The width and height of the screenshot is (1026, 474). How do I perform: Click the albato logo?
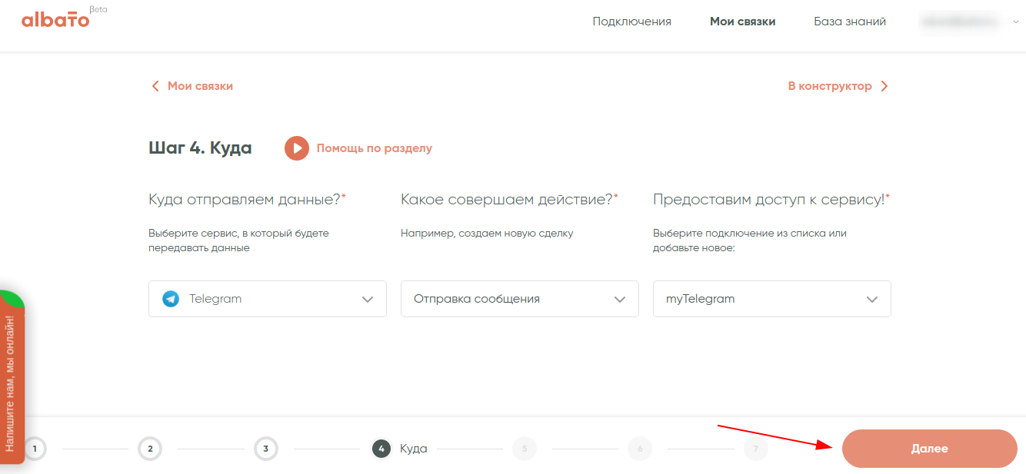coord(55,20)
